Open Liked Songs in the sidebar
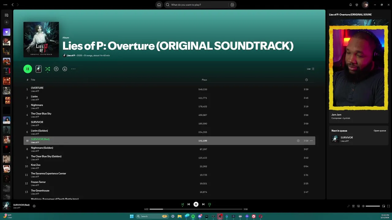 [x=6, y=32]
